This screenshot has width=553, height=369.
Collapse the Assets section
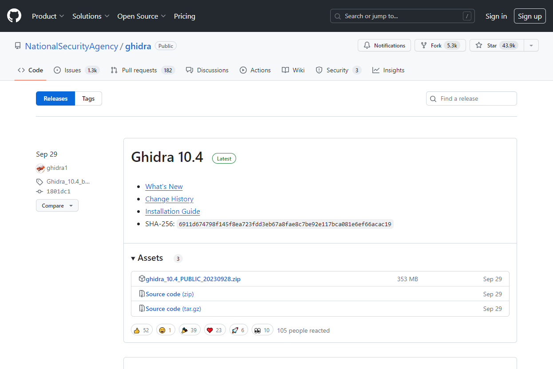pyautogui.click(x=147, y=258)
